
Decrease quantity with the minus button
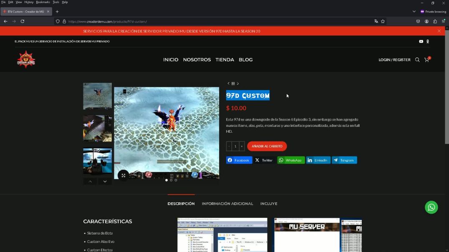point(229,146)
